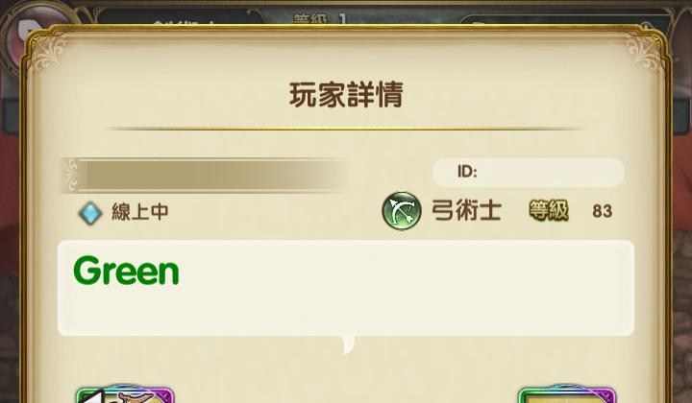Tap the golden 等級 level badge
The image size is (692, 403).
point(549,211)
